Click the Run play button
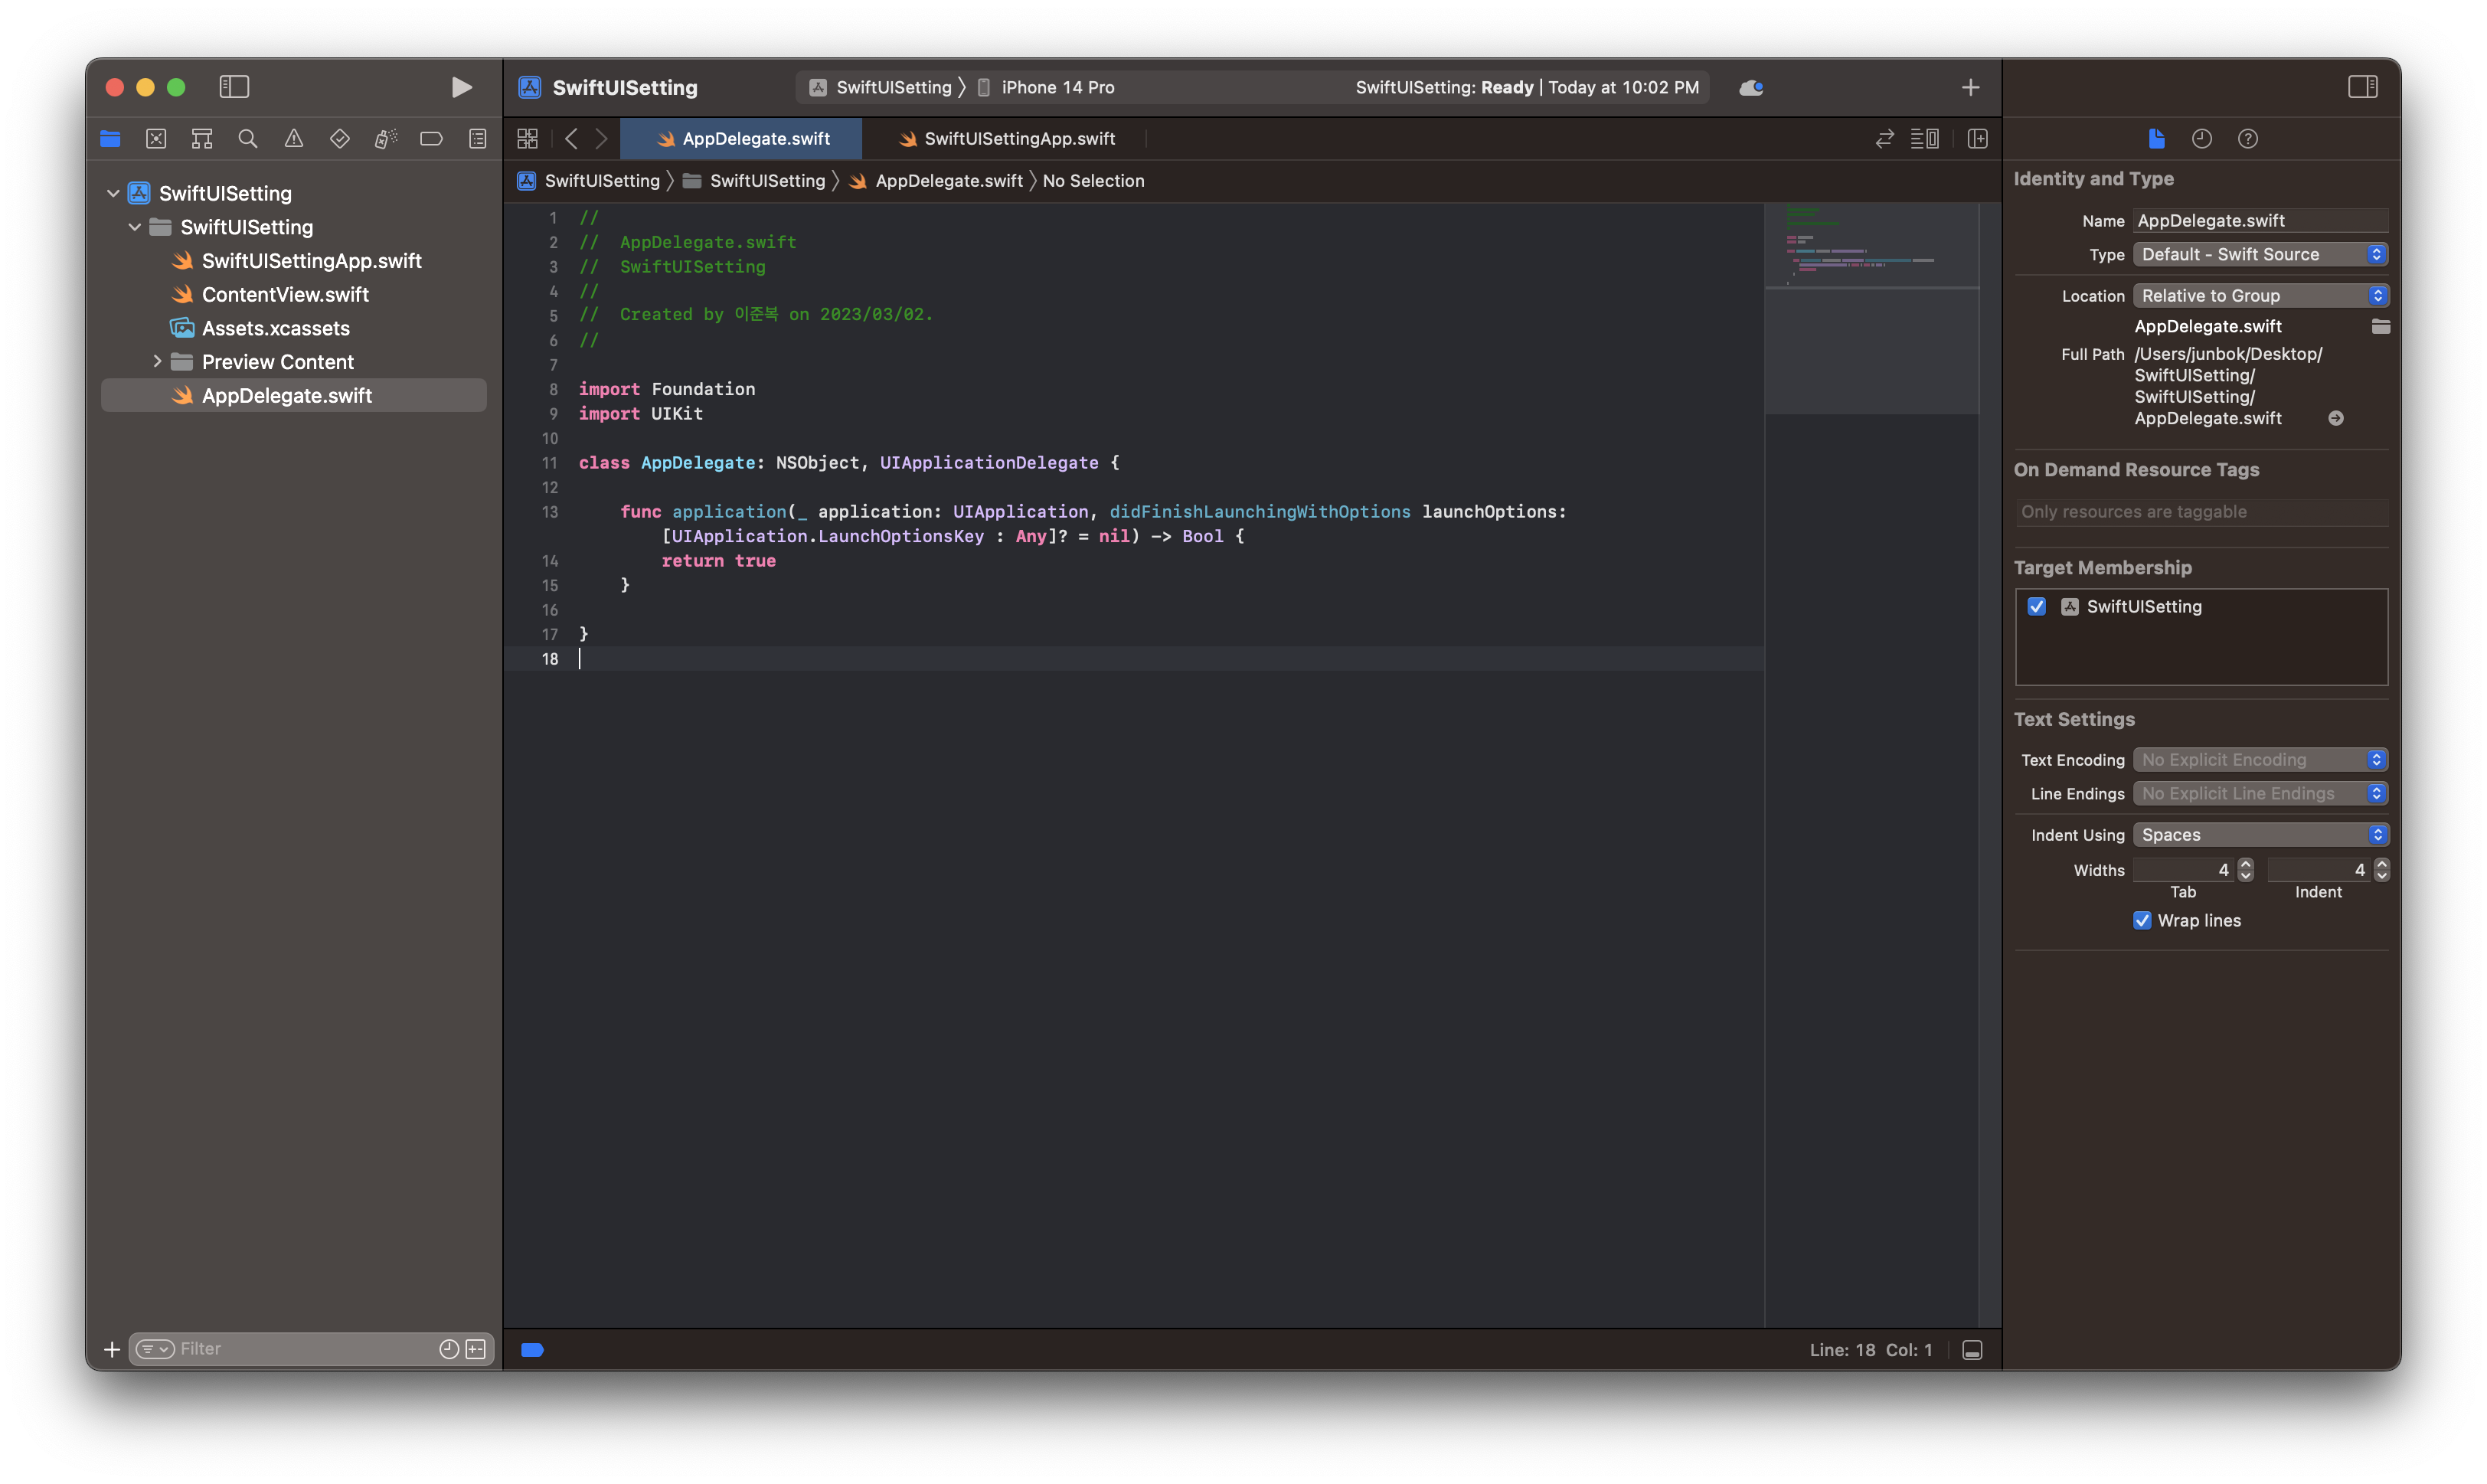Image resolution: width=2487 pixels, height=1484 pixels. click(x=461, y=87)
